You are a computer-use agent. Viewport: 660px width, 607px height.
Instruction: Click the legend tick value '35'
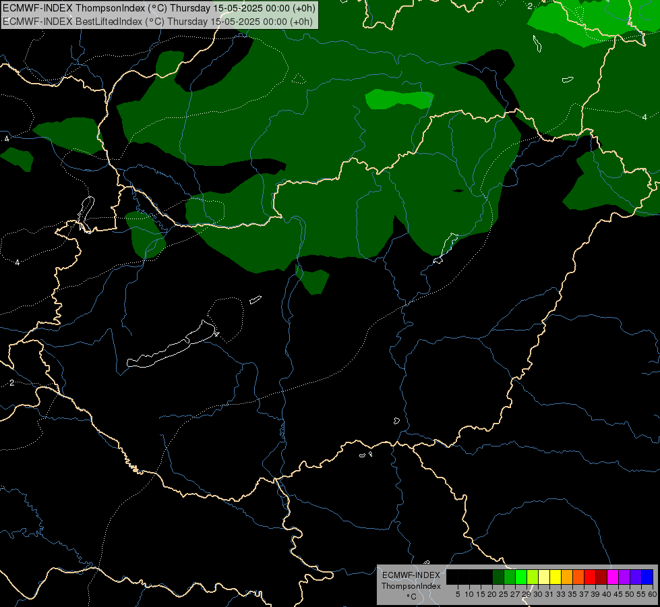572,594
